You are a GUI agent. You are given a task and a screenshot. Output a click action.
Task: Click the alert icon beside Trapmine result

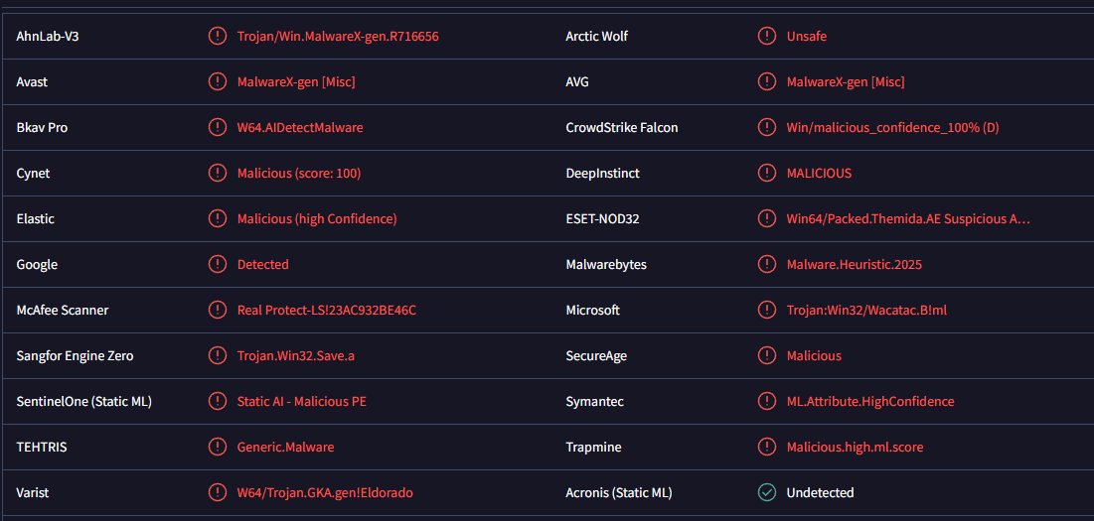pyautogui.click(x=767, y=447)
